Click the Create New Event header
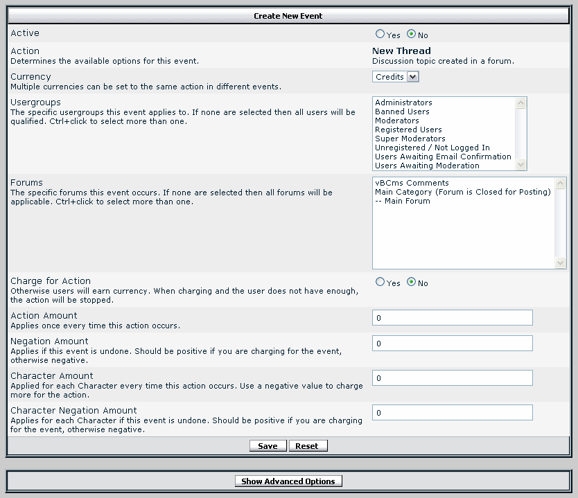This screenshot has width=578, height=498. 288,16
